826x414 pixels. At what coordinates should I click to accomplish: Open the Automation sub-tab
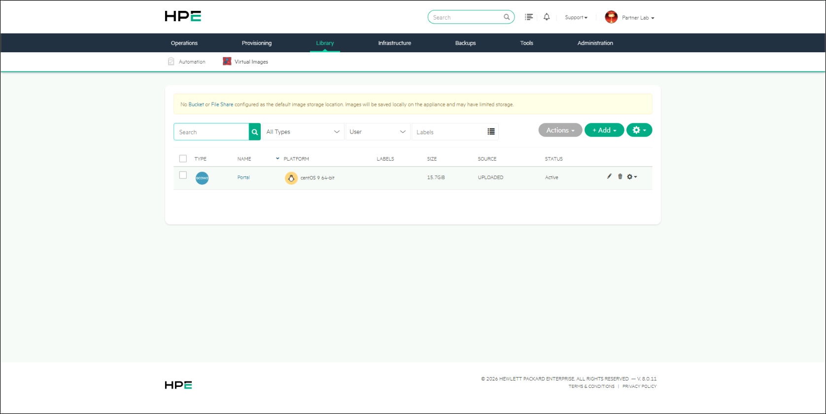[x=187, y=62]
